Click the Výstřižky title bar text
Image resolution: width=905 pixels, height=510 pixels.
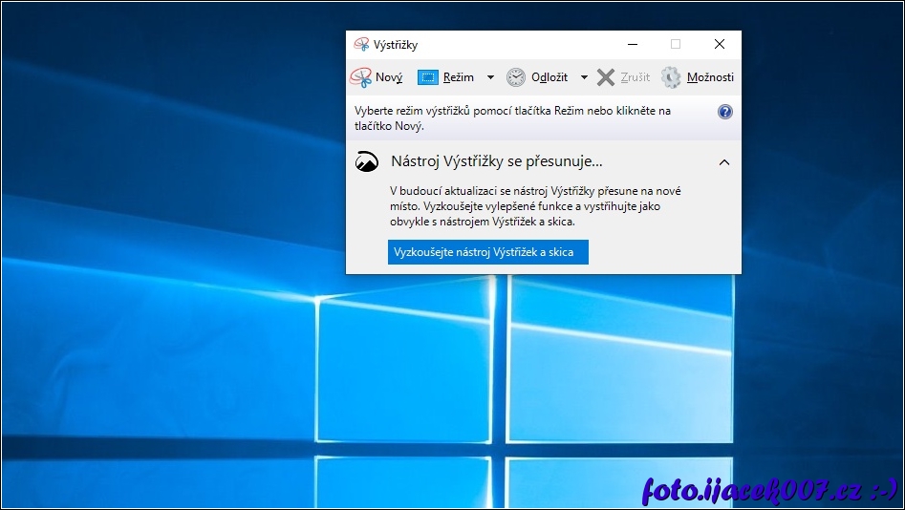coord(396,45)
